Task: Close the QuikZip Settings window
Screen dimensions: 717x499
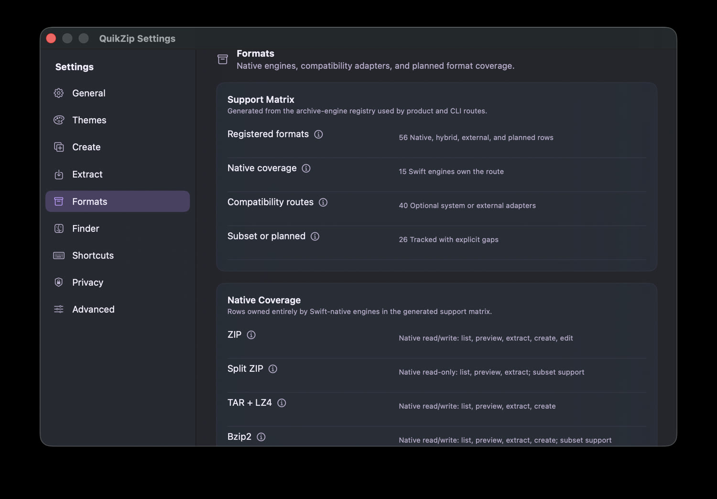Action: click(x=51, y=38)
